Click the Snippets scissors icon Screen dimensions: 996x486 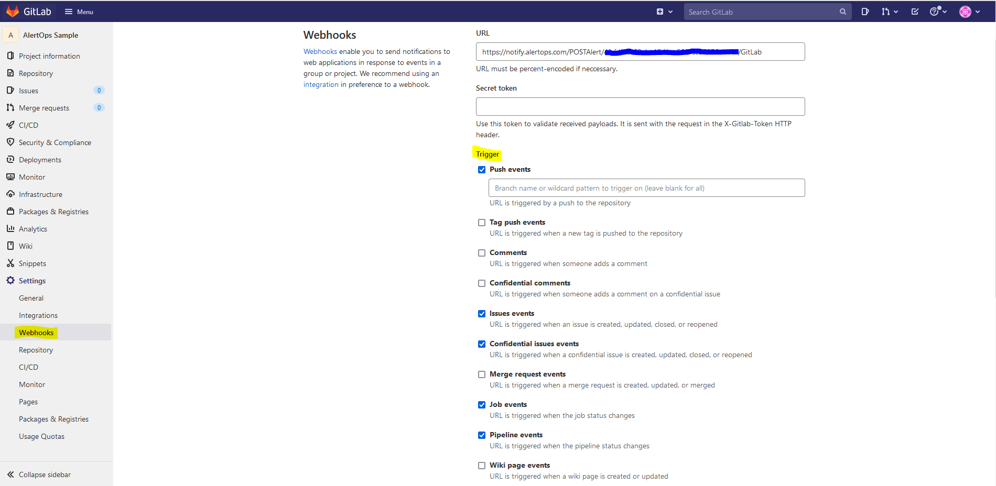point(10,263)
